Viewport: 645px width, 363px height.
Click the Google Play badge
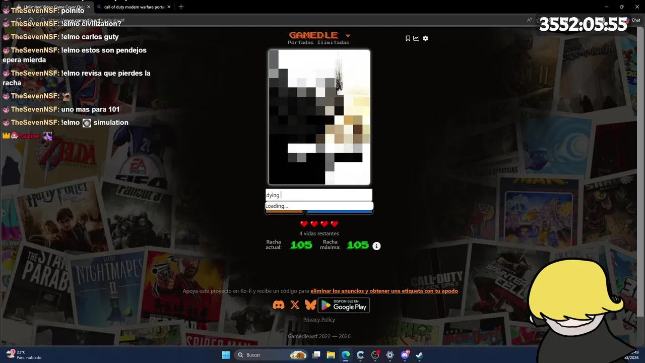344,305
